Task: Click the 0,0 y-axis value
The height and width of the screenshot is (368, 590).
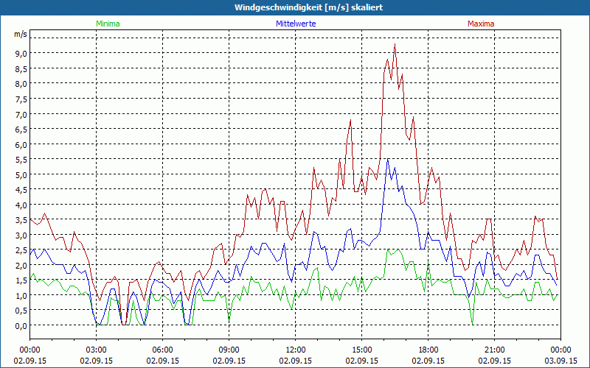Action: [x=21, y=326]
